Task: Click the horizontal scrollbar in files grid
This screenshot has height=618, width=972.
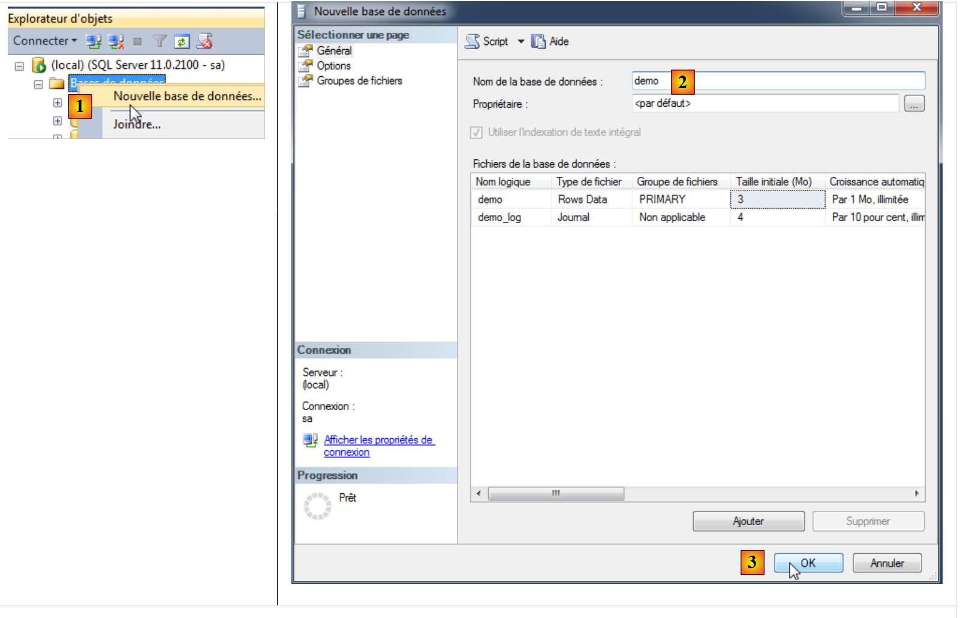Action: point(556,493)
